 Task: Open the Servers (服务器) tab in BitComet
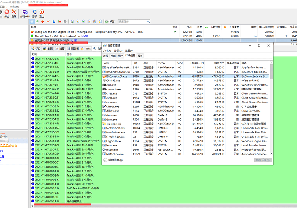click(x=73, y=49)
